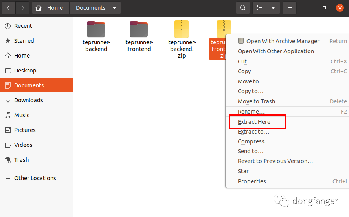Toggle the list view icon
This screenshot has width=349, height=217.
point(259,8)
